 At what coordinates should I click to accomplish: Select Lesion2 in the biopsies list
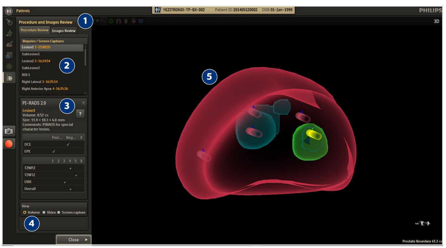click(x=52, y=61)
